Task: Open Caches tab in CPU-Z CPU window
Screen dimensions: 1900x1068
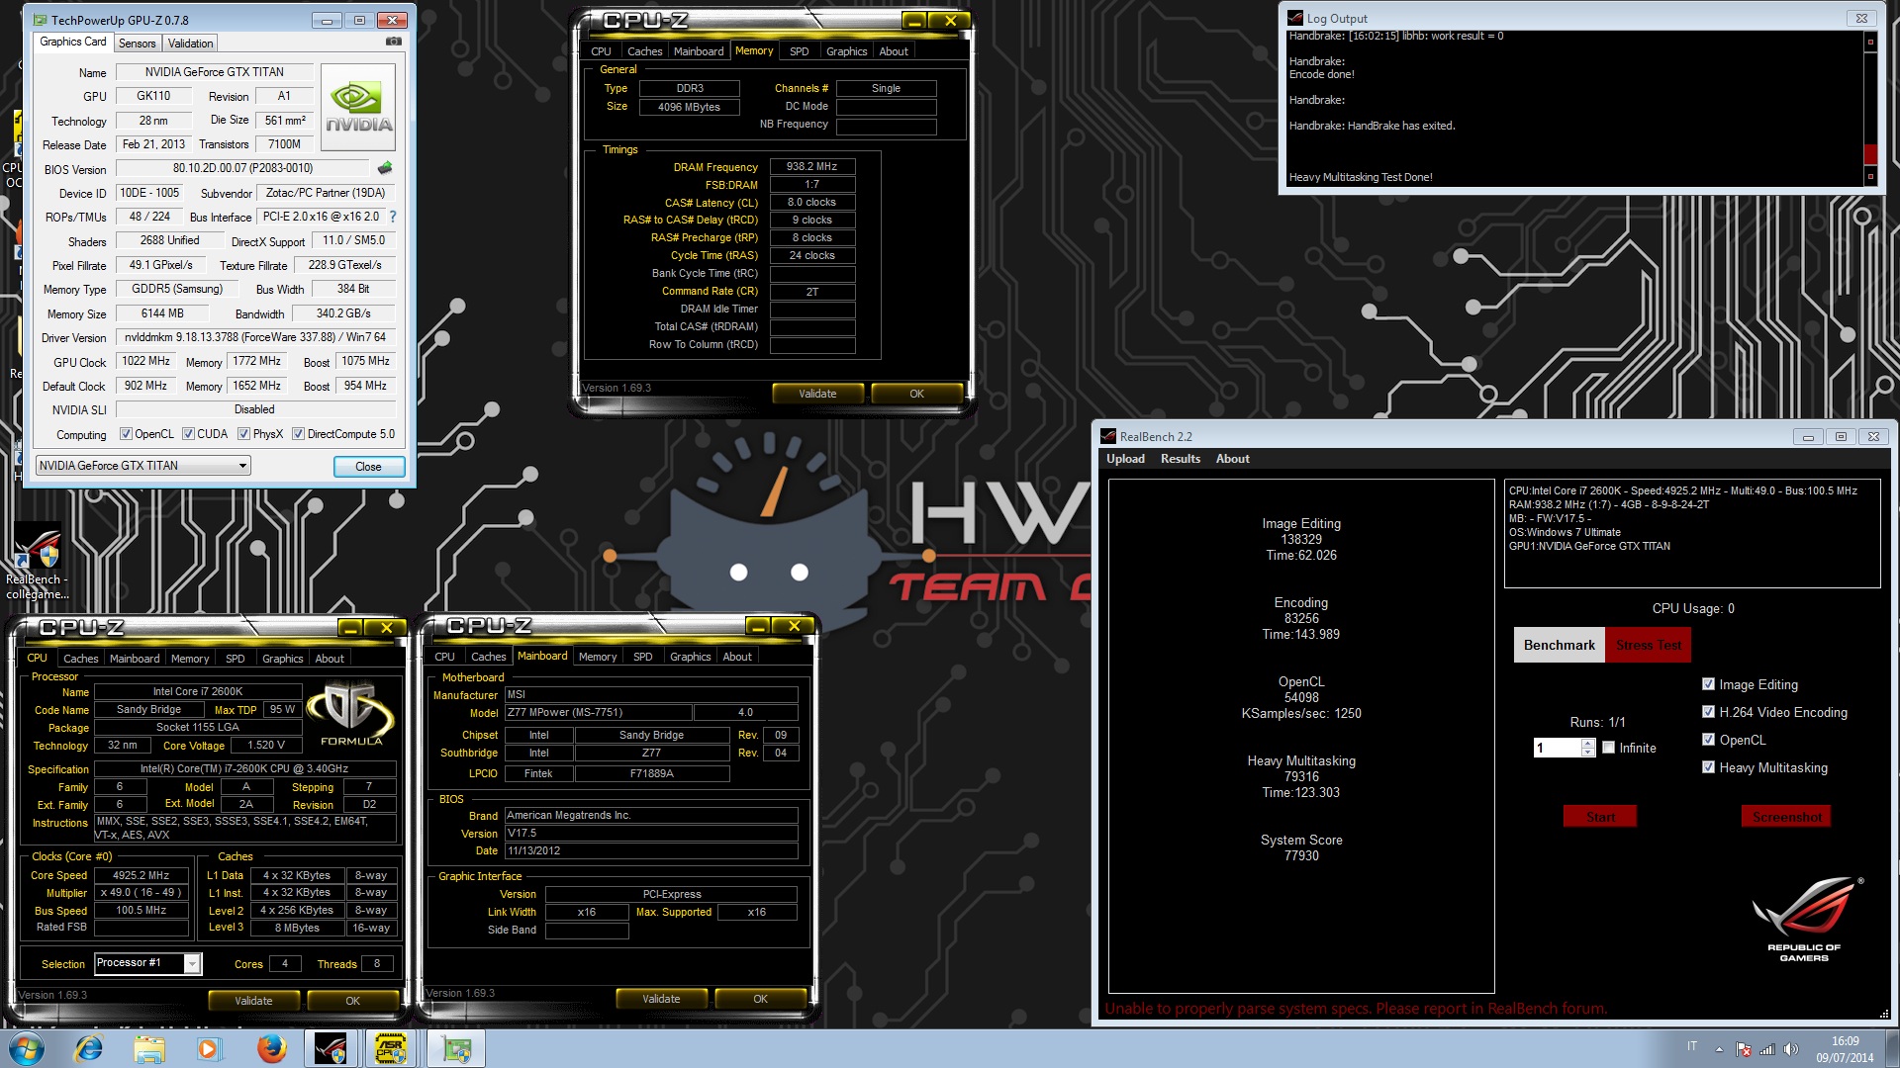Action: click(80, 659)
